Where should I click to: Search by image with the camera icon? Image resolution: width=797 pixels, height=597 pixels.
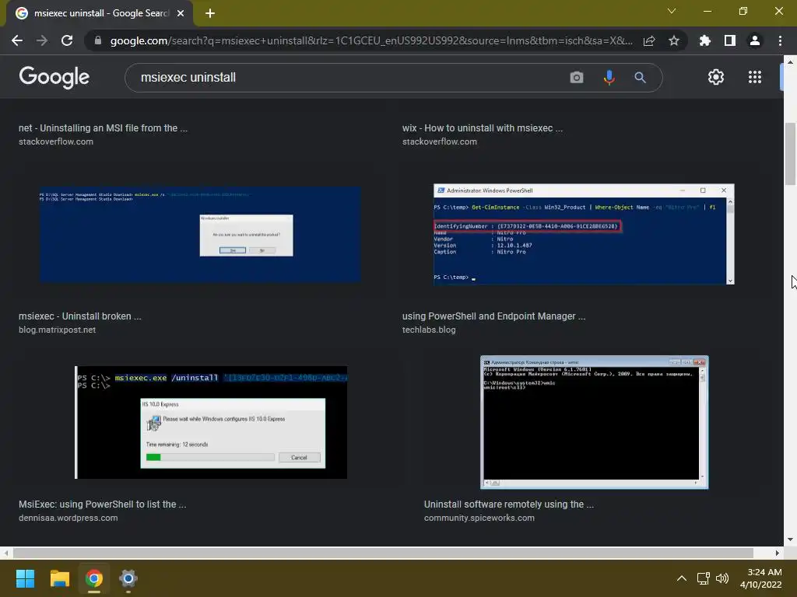point(577,78)
